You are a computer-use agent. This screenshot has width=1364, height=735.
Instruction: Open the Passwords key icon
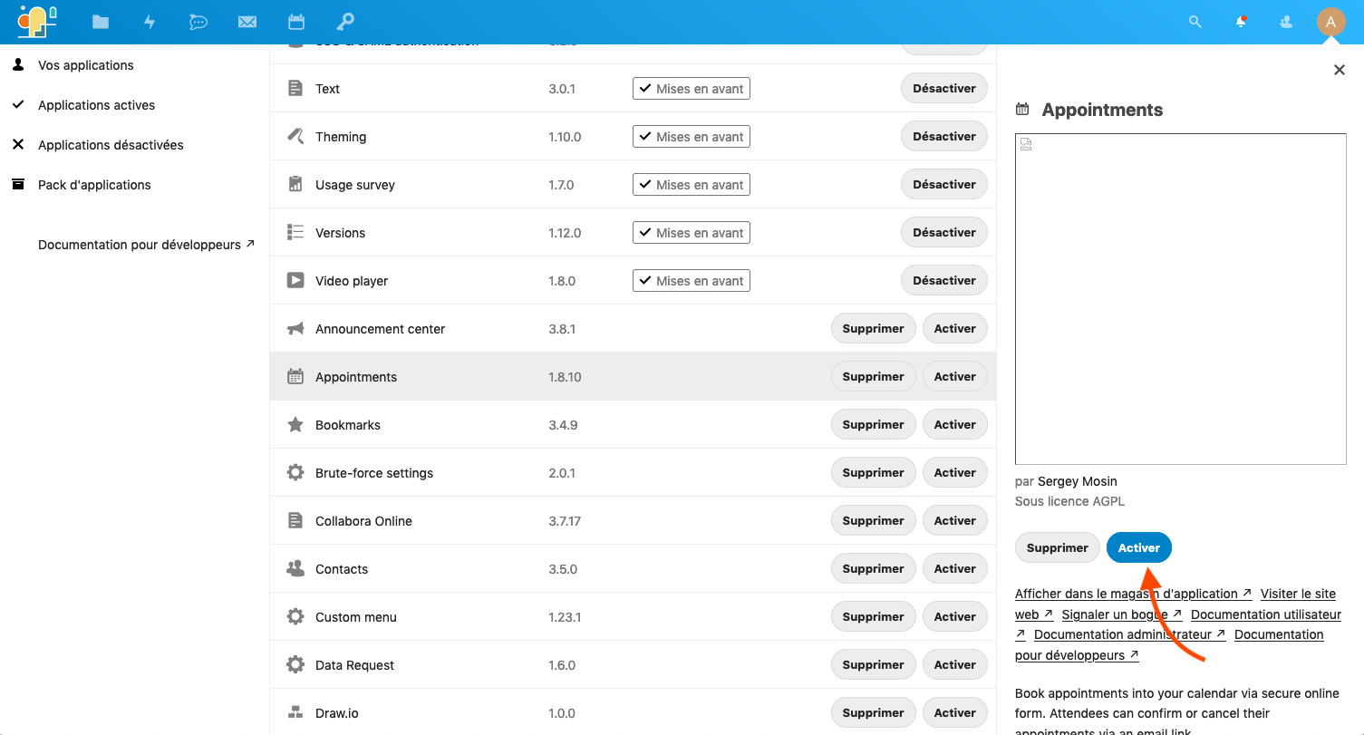344,22
